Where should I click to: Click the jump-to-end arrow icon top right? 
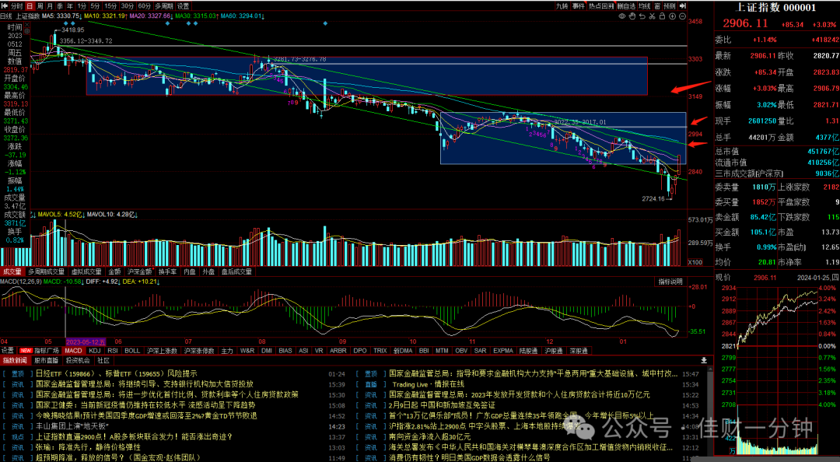point(683,6)
